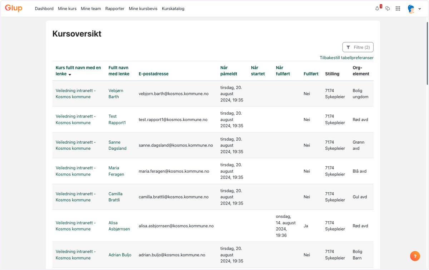Open Vebjørn Barth's profile link
The image size is (429, 270).
coord(116,93)
